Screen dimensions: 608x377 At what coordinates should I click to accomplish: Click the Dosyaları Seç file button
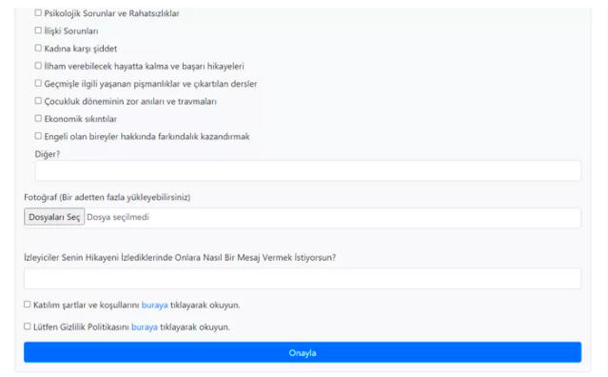tap(54, 217)
